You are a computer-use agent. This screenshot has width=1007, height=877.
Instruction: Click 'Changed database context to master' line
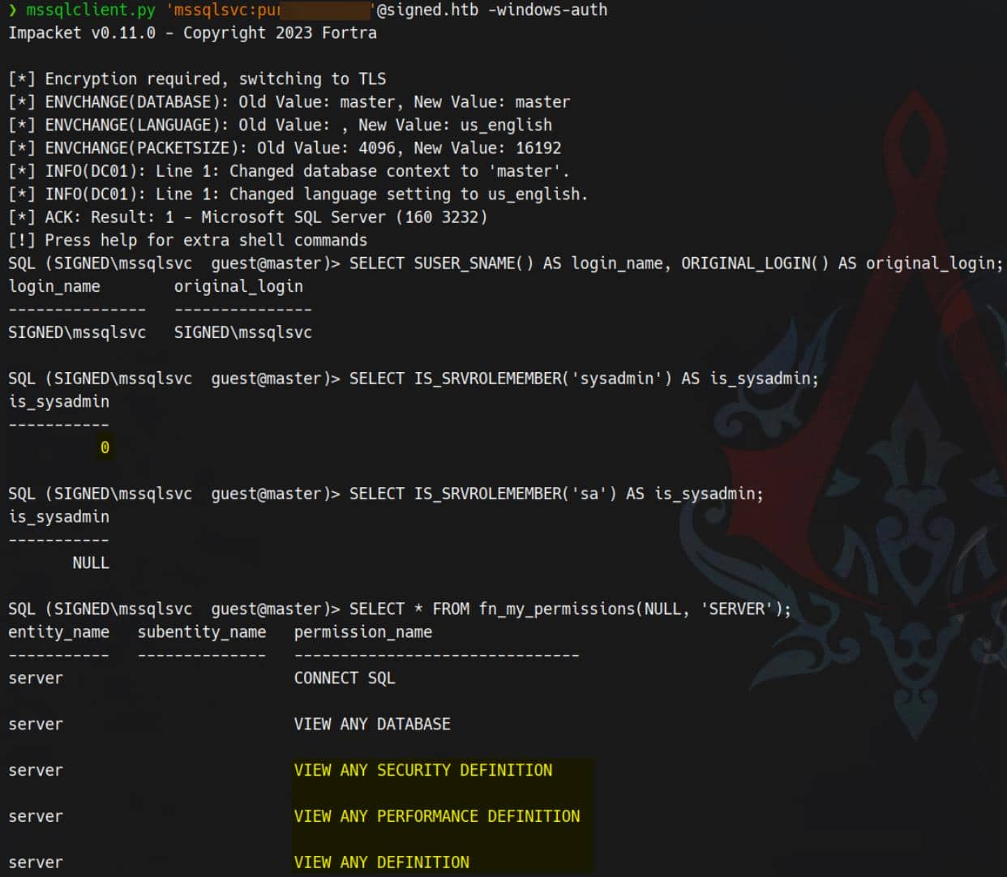coord(289,172)
